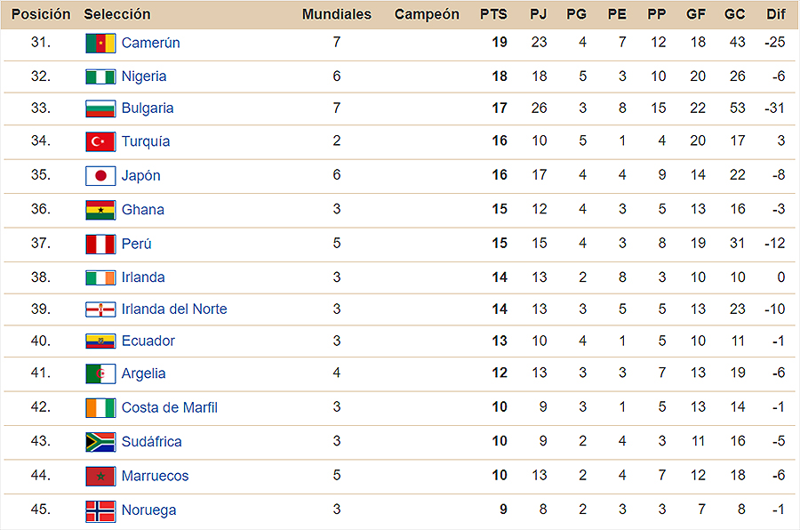Image resolution: width=800 pixels, height=530 pixels.
Task: Click the Ecuador flag icon
Action: point(100,341)
